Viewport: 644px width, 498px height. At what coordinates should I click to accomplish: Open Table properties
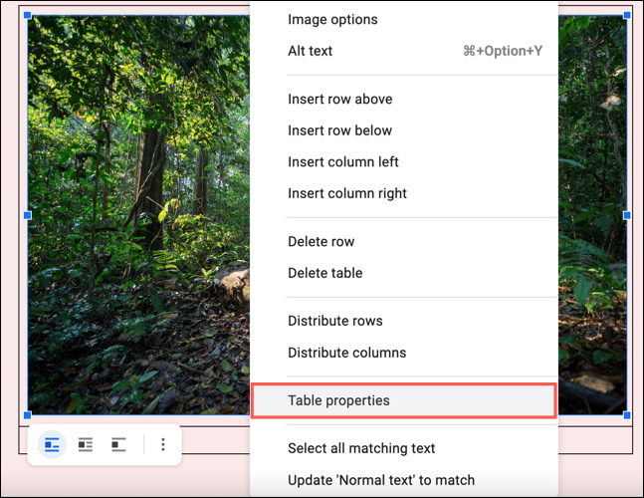404,400
